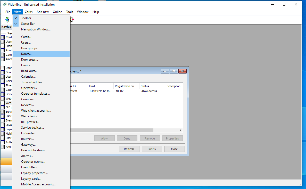This screenshot has height=189, width=306.
Task: Restore the Web clients child window
Action: point(173,71)
